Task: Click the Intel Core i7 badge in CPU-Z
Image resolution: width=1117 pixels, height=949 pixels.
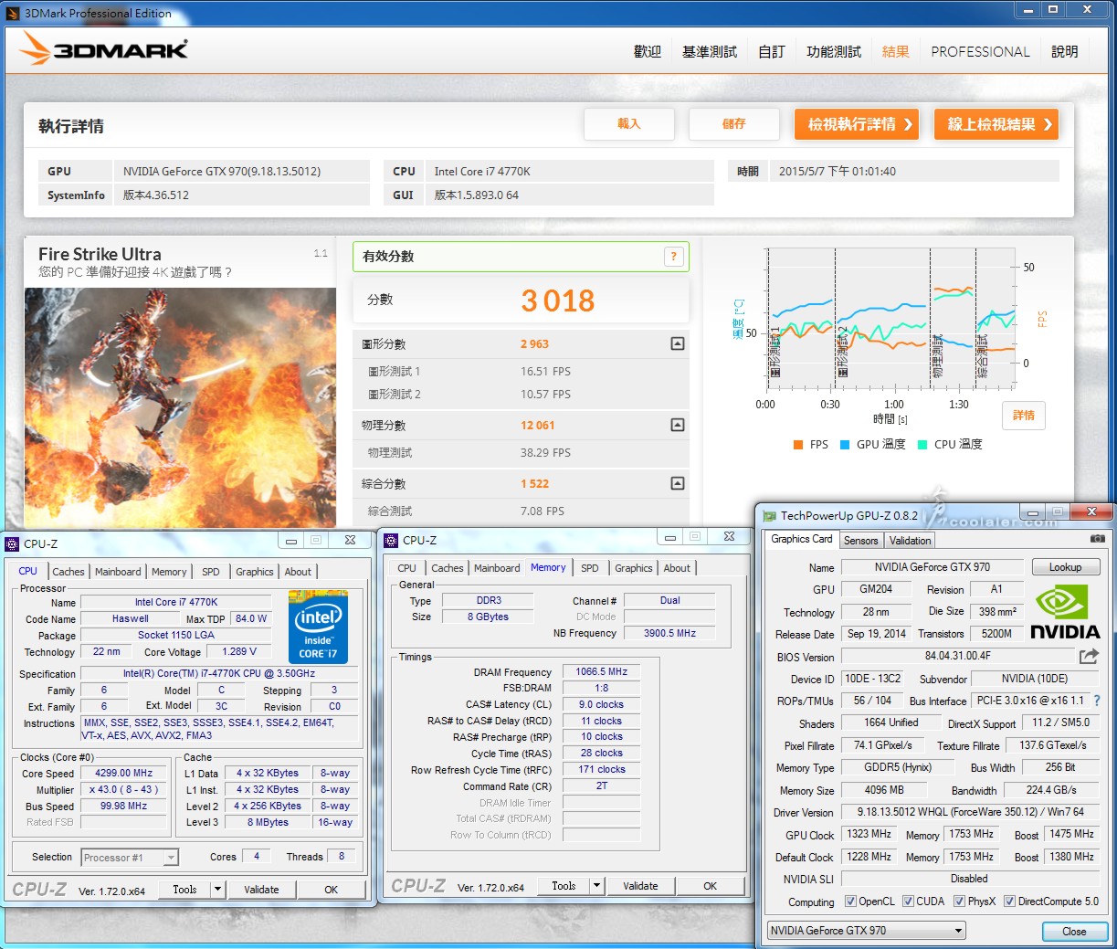Action: pyautogui.click(x=318, y=627)
